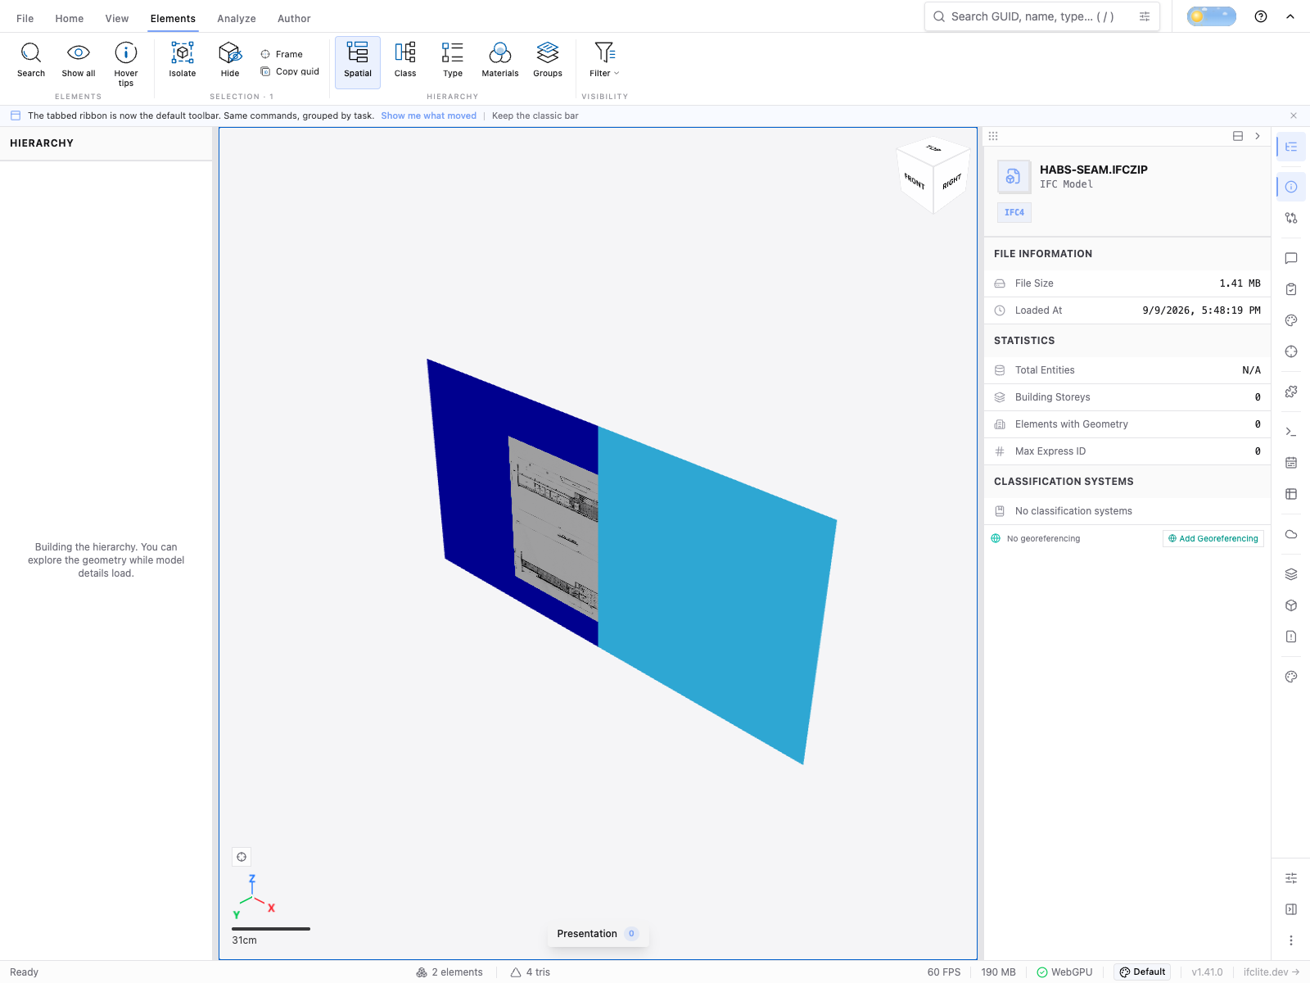This screenshot has height=983, width=1310.
Task: Frame the current selection
Action: [282, 54]
